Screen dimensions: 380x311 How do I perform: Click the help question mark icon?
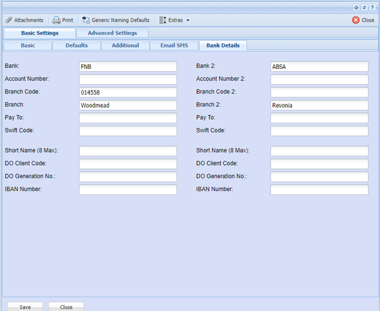pos(372,8)
